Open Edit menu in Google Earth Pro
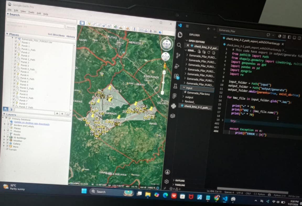The height and width of the screenshot is (206, 302). 16,10
